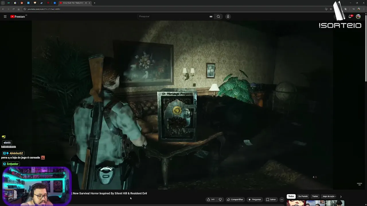Open Chrome three-dot menu
Viewport: 367px width, 206px height.
click(x=364, y=9)
